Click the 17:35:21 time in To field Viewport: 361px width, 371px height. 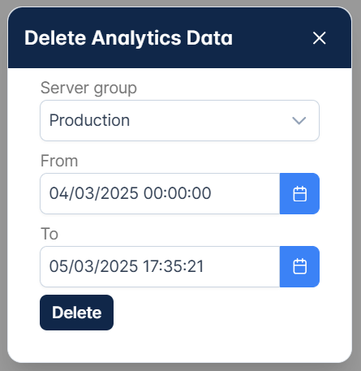click(x=173, y=266)
